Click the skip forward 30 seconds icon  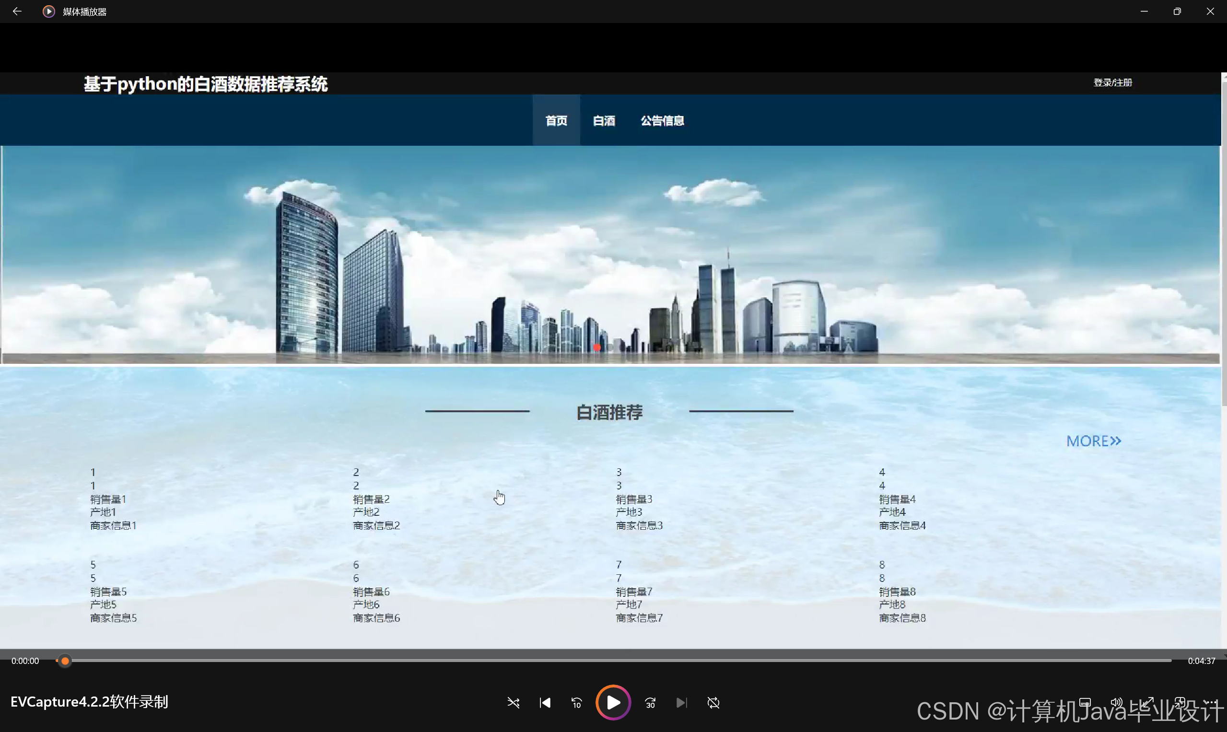click(650, 702)
